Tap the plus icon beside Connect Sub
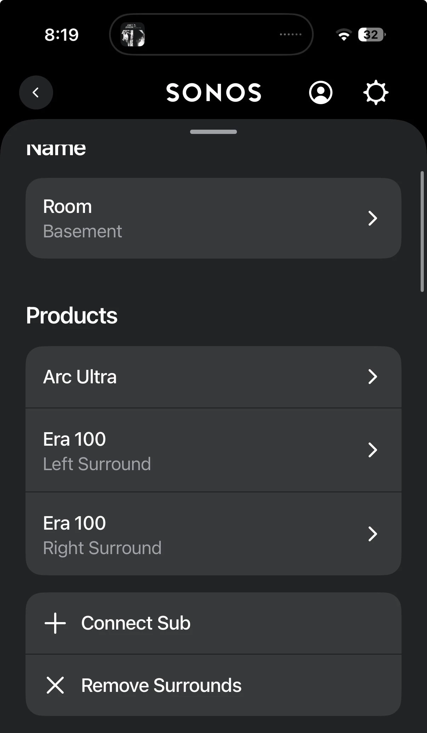The image size is (427, 733). [x=55, y=623]
